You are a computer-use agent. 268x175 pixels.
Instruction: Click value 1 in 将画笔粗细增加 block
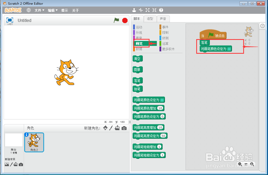pos(159,147)
